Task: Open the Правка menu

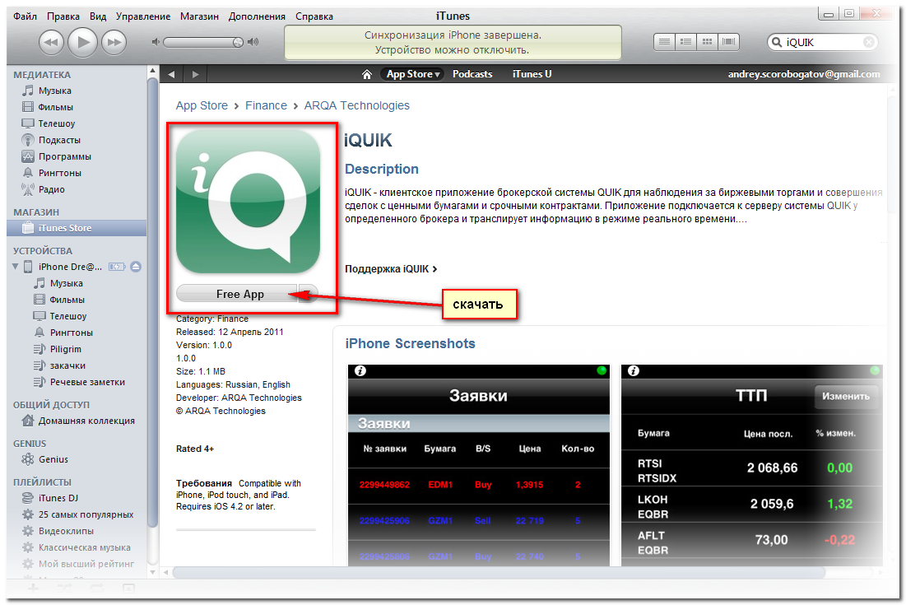Action: [63, 16]
